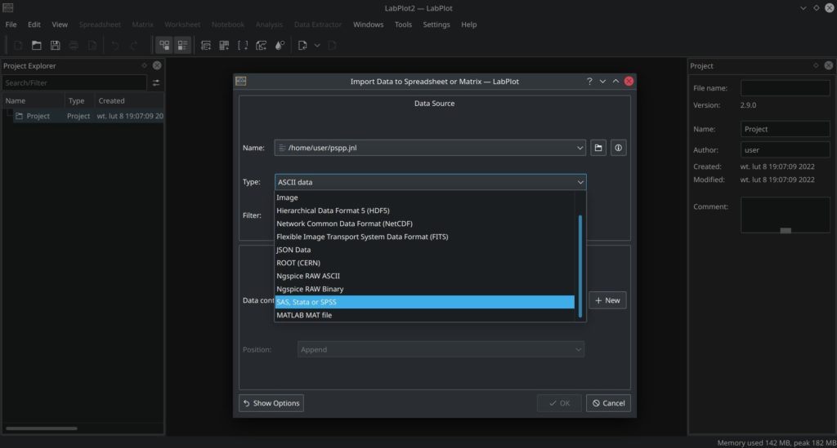Open Project Explorer filter options icon
Image resolution: width=837 pixels, height=448 pixels.
pyautogui.click(x=156, y=82)
